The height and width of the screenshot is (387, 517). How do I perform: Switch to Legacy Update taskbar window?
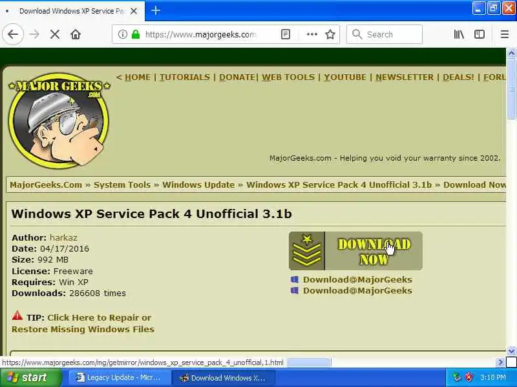(120, 377)
